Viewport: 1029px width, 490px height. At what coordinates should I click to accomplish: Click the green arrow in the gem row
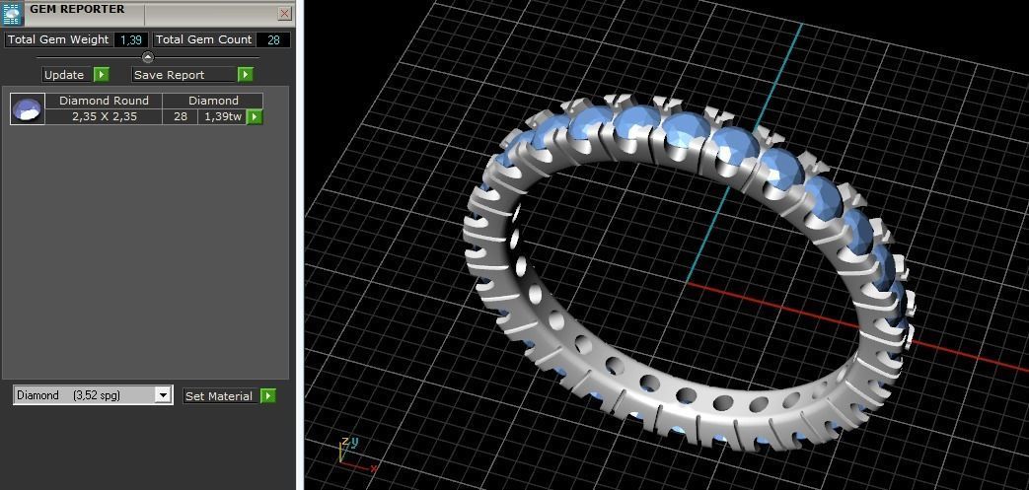point(254,116)
